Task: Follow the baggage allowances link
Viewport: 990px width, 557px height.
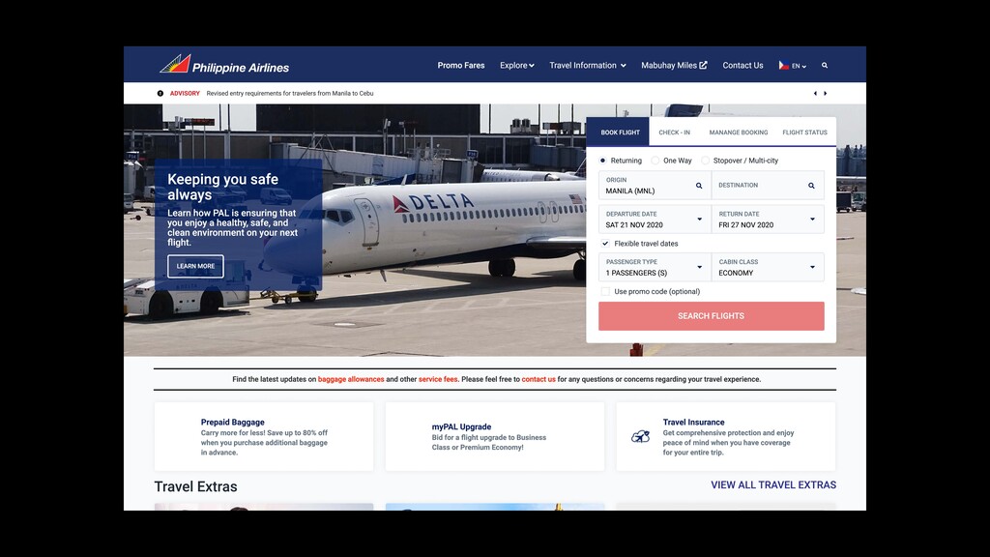Action: pos(350,379)
